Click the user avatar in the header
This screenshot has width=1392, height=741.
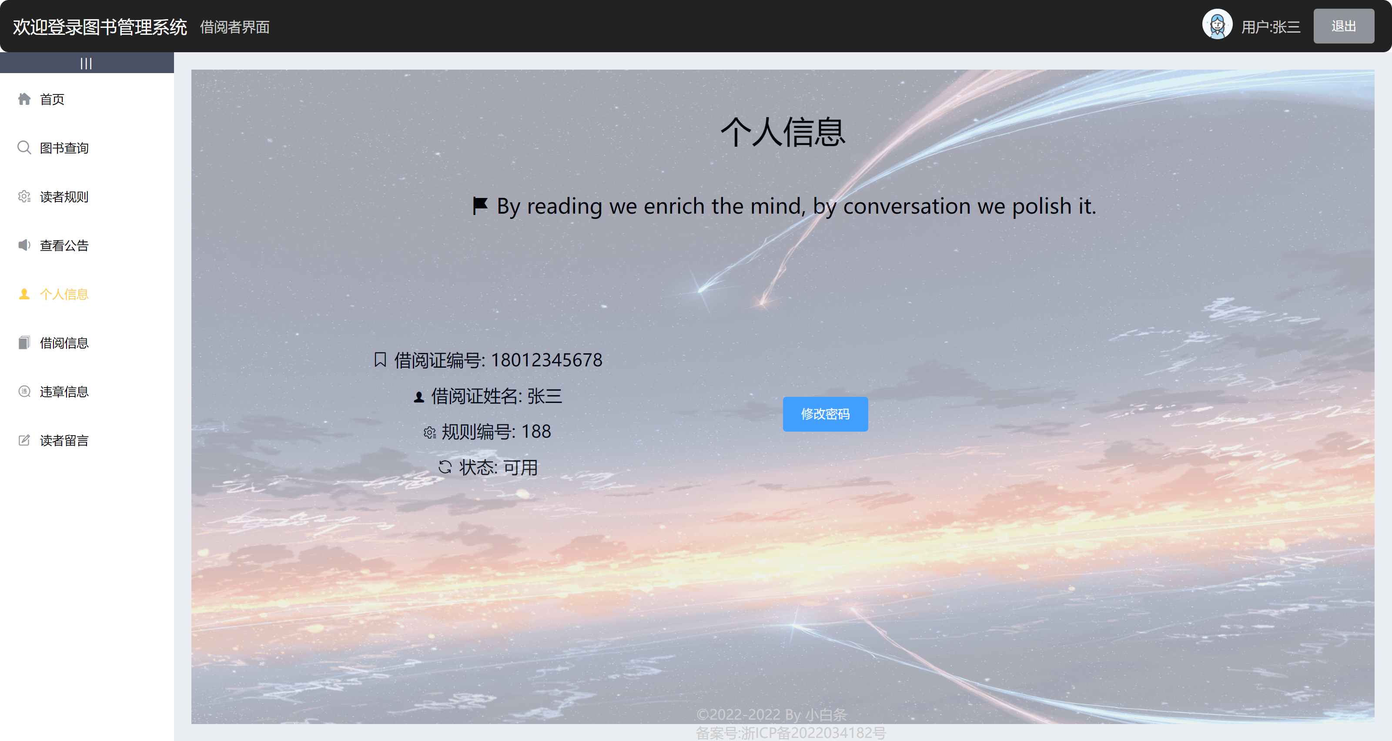(x=1217, y=25)
